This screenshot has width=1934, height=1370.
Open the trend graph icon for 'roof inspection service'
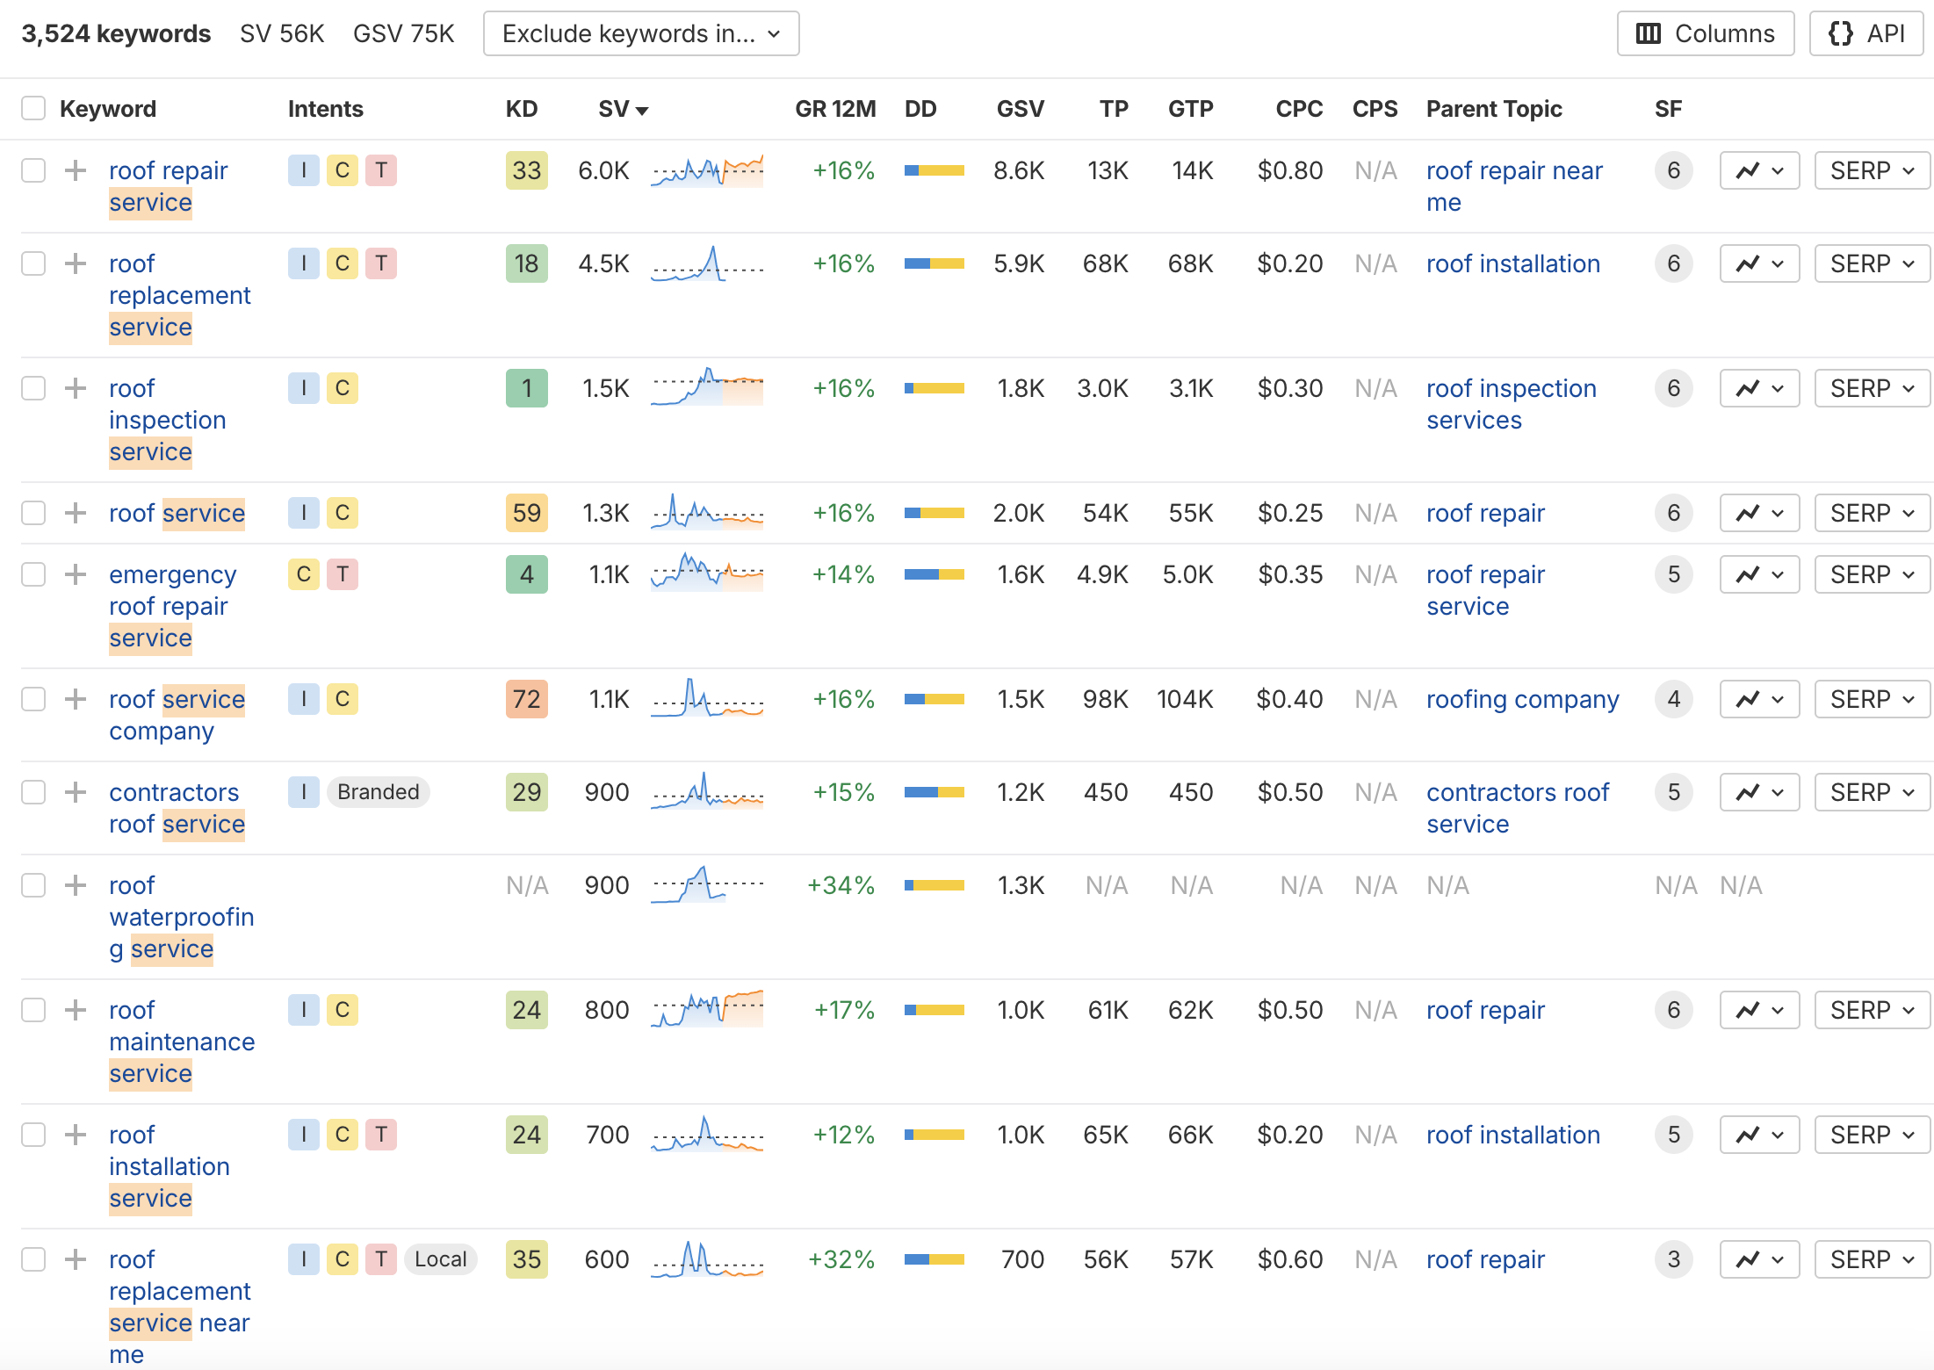[x=1759, y=387]
